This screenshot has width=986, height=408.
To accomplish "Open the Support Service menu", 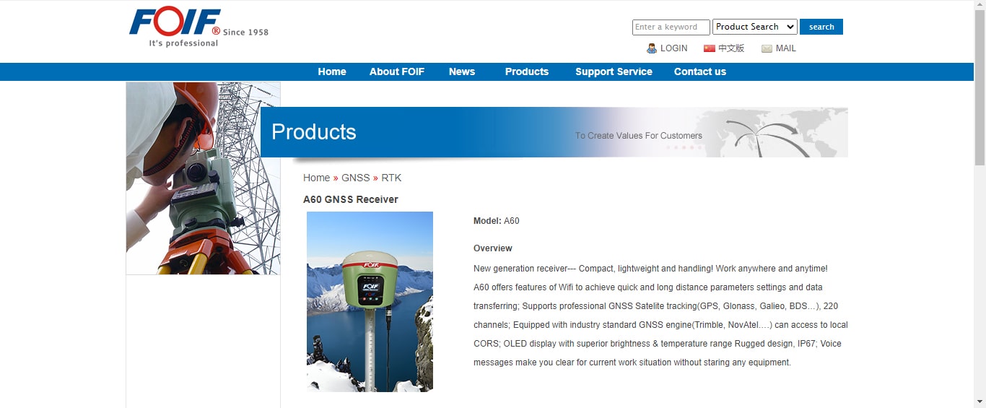I will (x=614, y=71).
